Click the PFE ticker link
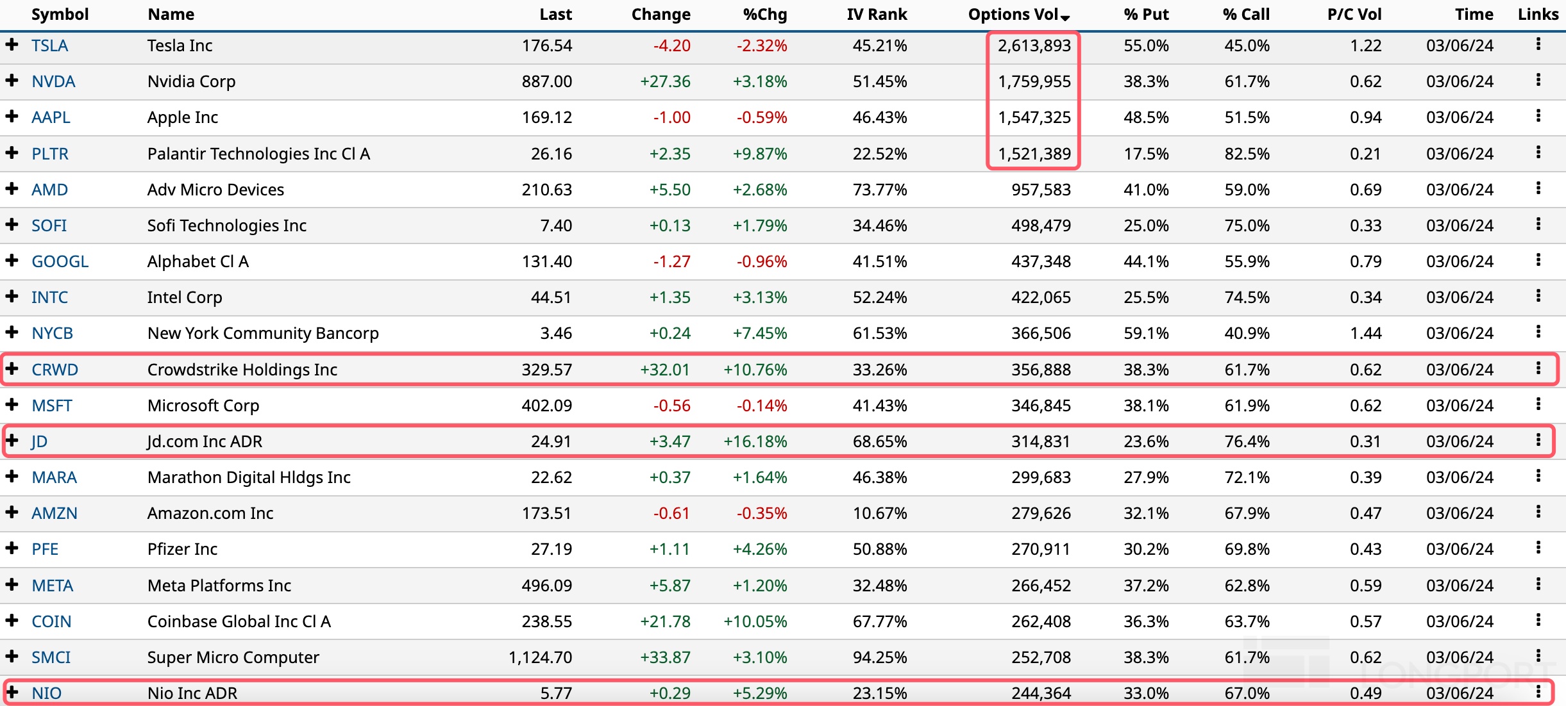 45,549
